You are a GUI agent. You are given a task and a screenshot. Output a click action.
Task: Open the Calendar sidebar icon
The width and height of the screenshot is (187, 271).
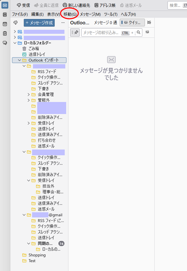(x=5, y=24)
